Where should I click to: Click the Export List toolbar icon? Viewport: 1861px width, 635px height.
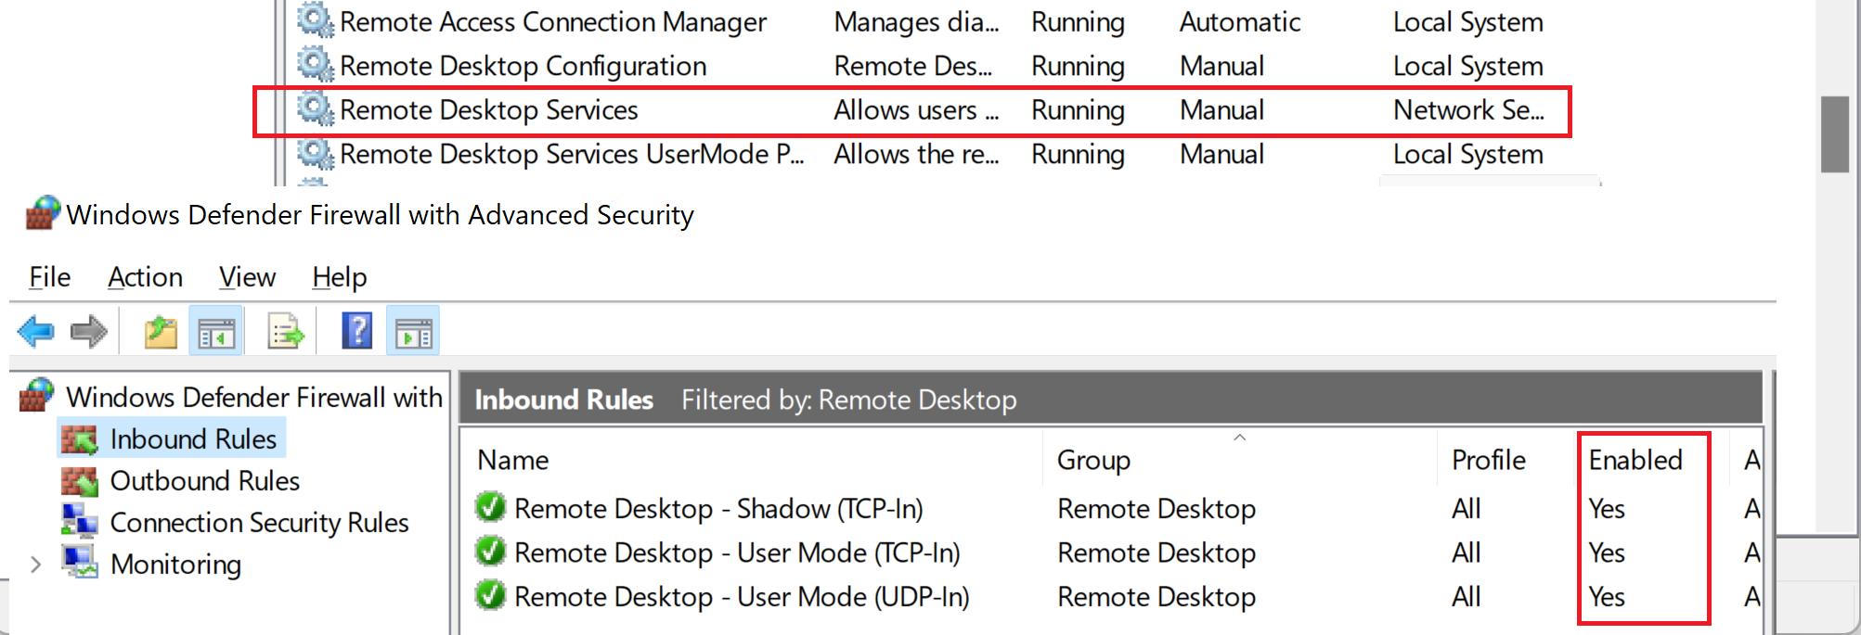pyautogui.click(x=285, y=332)
